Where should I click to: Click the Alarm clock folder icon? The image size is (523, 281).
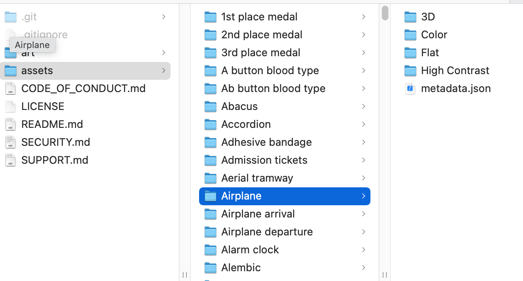pos(210,250)
